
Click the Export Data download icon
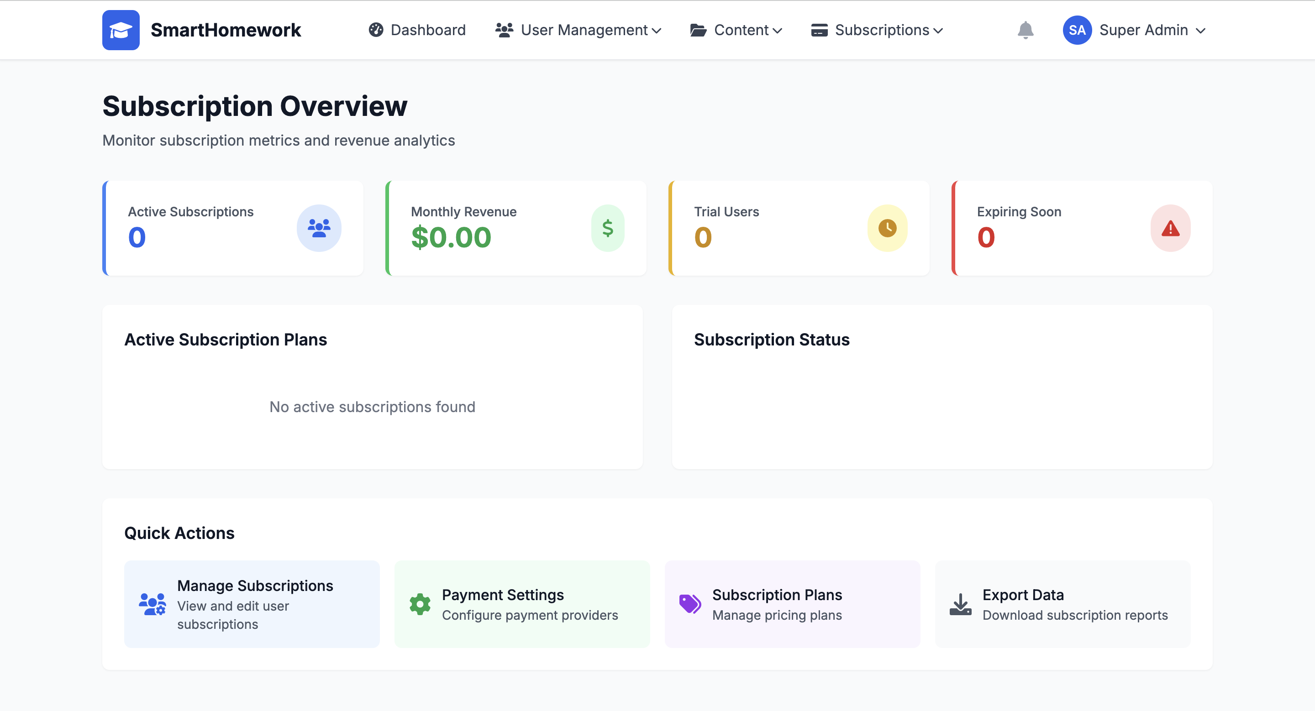point(960,604)
